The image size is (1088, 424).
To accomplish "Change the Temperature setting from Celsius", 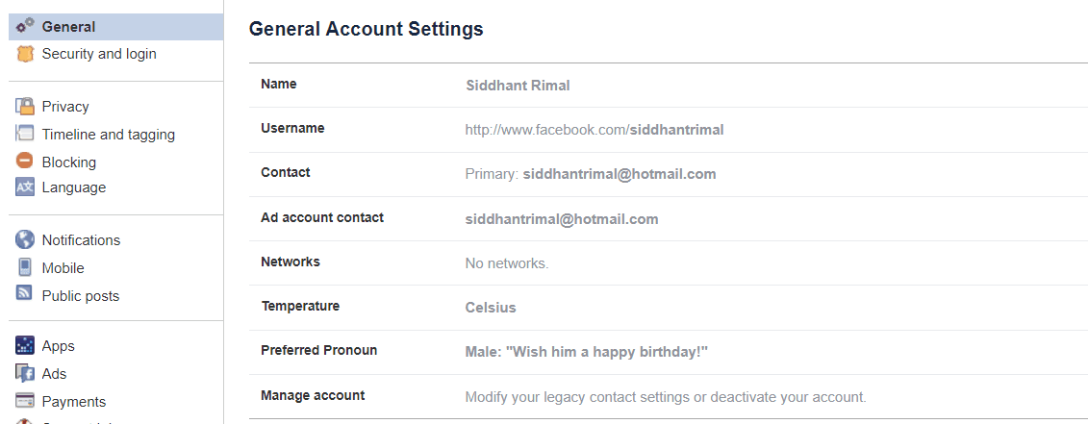I will (x=491, y=308).
